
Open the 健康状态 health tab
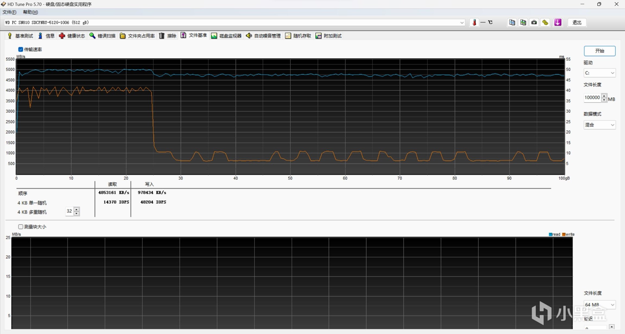(x=72, y=36)
